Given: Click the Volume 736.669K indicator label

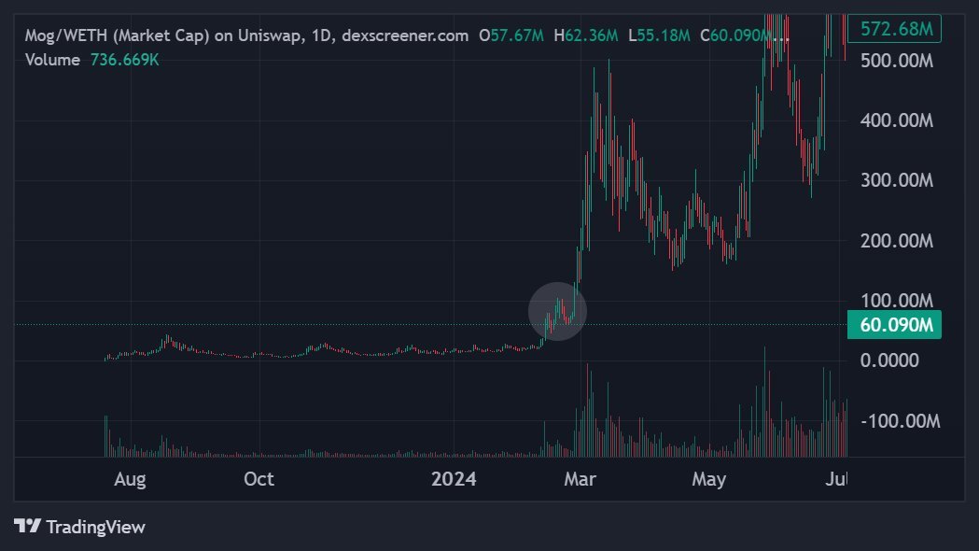Looking at the screenshot, I should click(91, 60).
